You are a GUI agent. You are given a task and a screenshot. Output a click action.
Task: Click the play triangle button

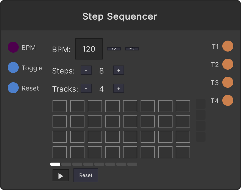pos(61,175)
